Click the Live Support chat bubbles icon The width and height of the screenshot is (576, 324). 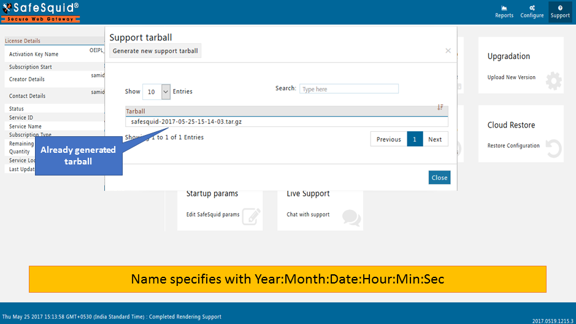coord(351,217)
